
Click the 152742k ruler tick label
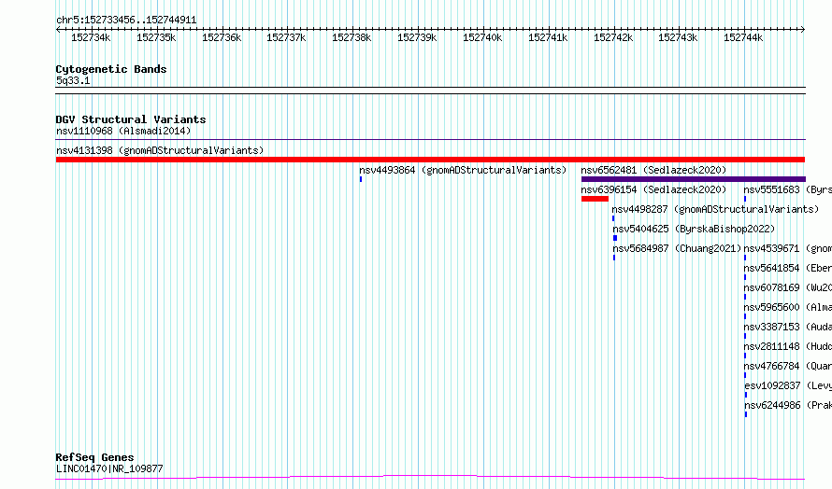click(x=613, y=37)
